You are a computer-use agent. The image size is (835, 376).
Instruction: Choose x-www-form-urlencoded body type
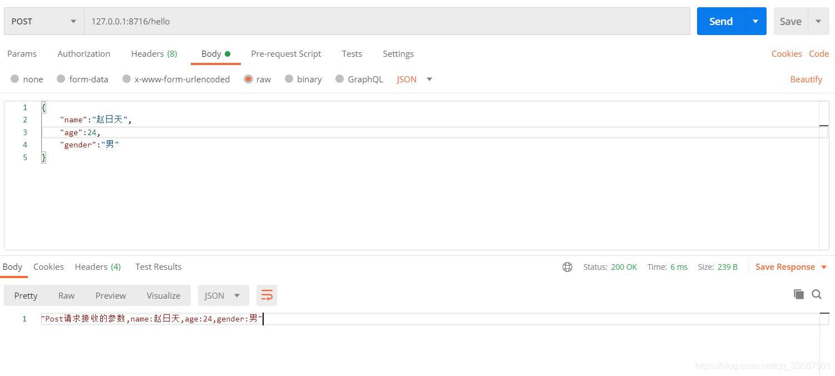click(126, 79)
